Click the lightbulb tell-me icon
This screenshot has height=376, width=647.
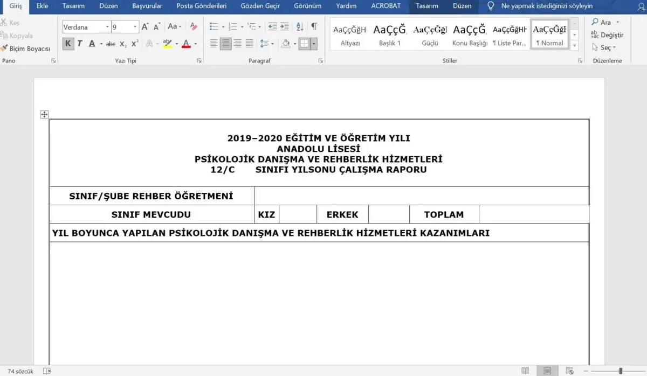pos(490,6)
